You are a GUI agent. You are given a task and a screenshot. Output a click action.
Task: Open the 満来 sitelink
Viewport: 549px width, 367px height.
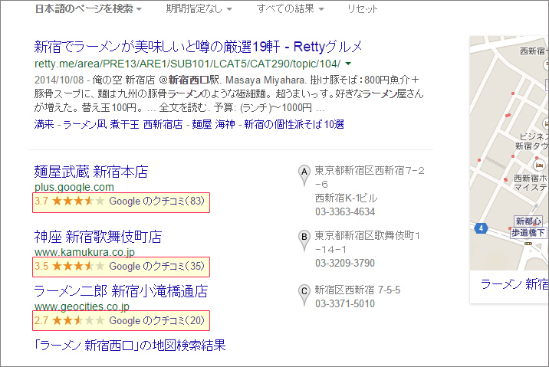tap(44, 124)
